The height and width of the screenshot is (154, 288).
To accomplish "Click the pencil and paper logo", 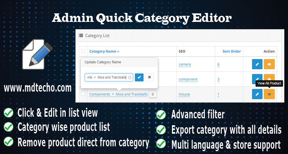I will pos(37,54).
